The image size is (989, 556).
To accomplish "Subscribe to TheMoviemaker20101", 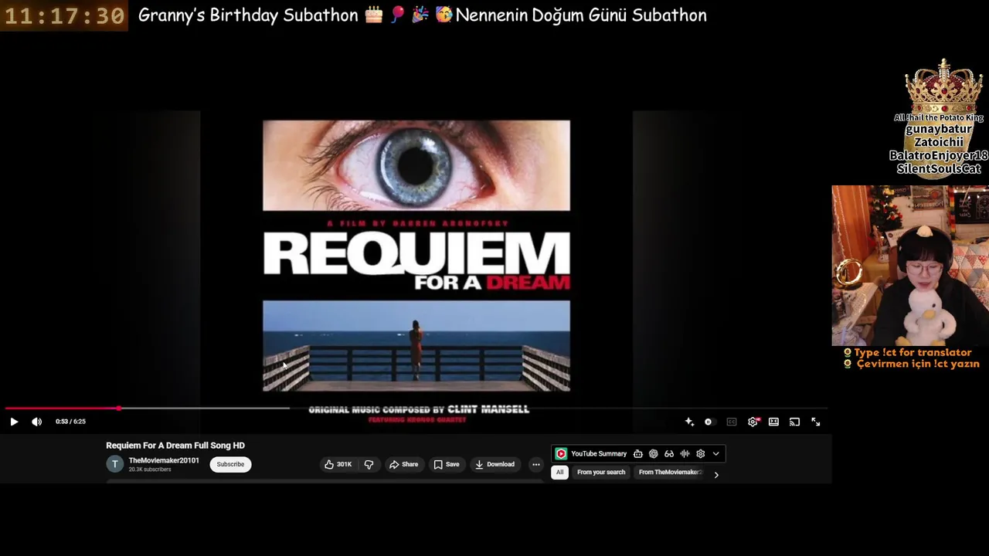I will [x=230, y=464].
